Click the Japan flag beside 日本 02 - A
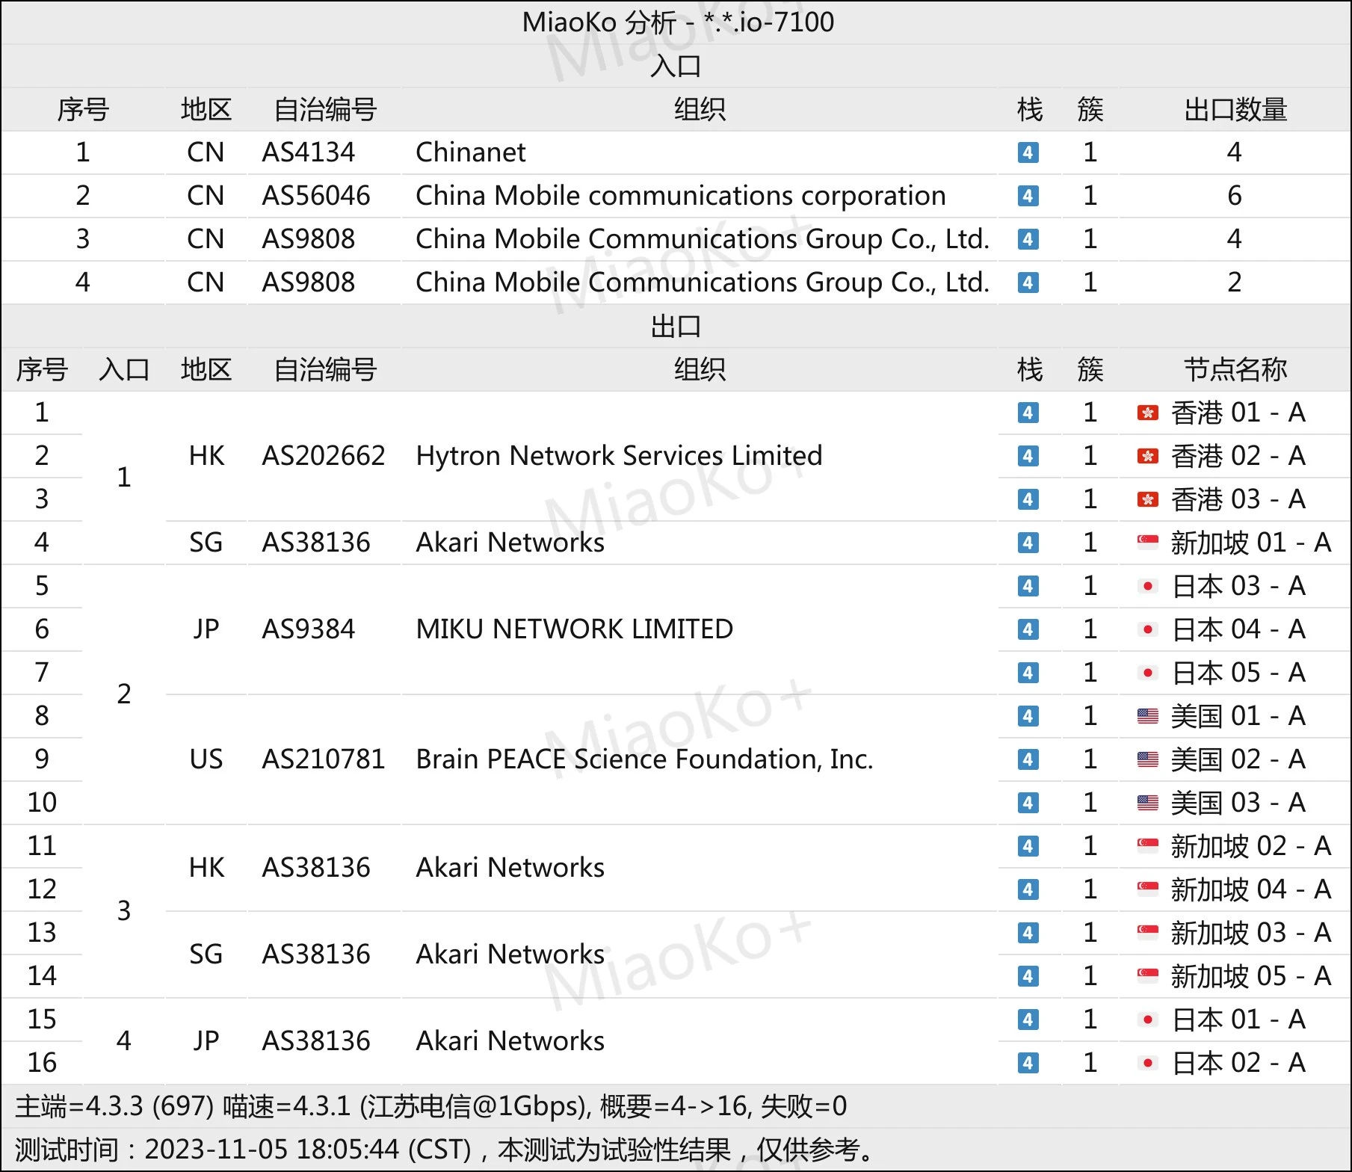This screenshot has width=1352, height=1172. pos(1147,1063)
